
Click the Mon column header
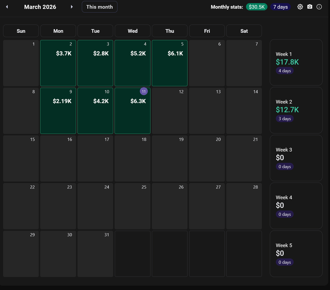(x=58, y=31)
